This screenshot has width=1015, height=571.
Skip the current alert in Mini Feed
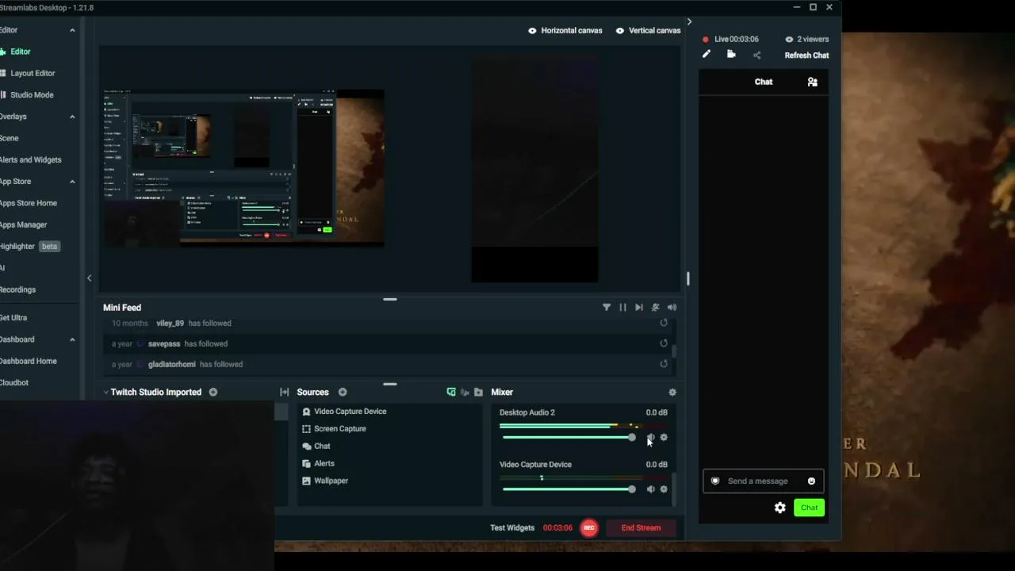(x=639, y=308)
